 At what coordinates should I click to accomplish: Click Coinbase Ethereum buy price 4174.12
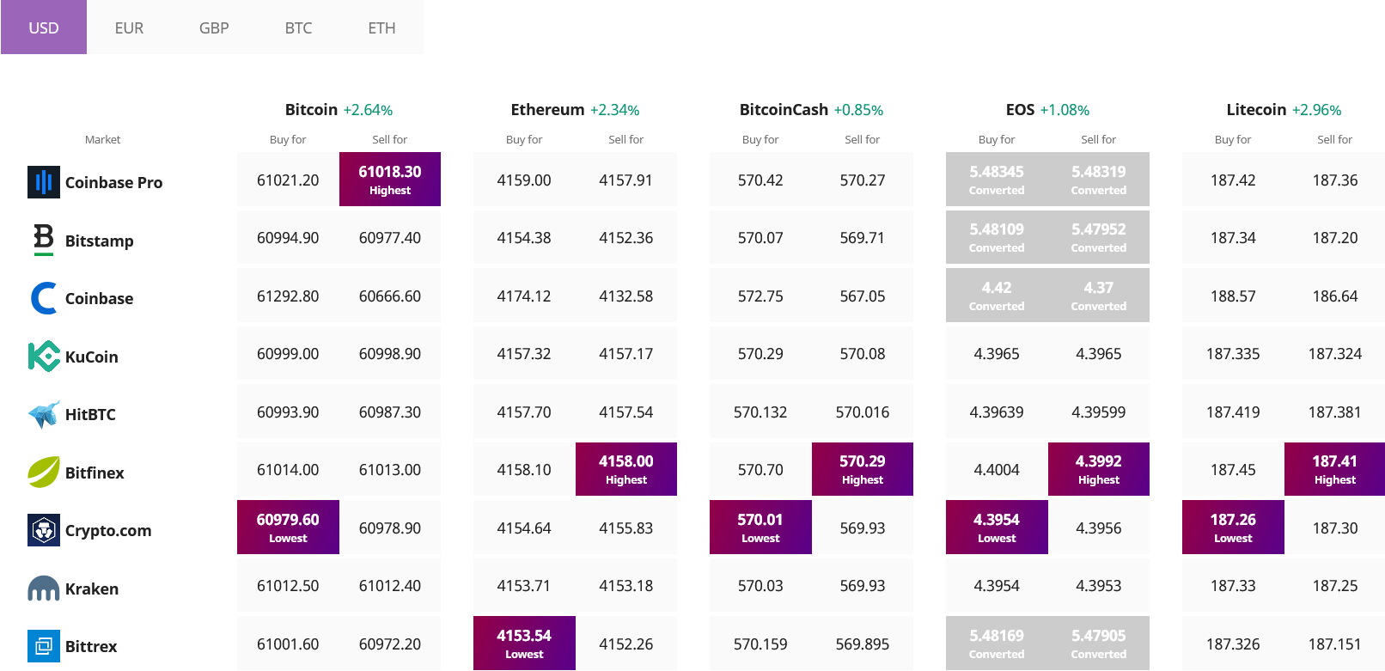pos(524,296)
